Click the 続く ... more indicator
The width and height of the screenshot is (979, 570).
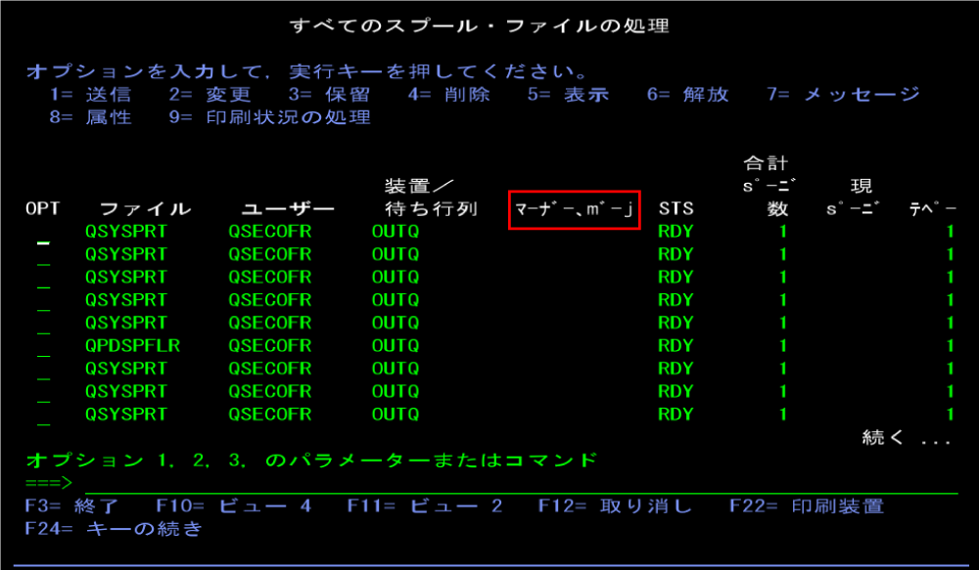click(906, 438)
